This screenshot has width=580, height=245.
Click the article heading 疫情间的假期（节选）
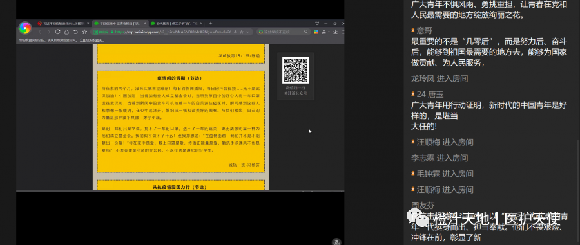(x=181, y=78)
